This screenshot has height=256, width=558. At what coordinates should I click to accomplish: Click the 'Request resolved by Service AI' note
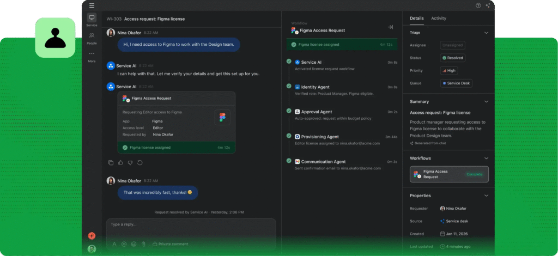click(x=199, y=212)
